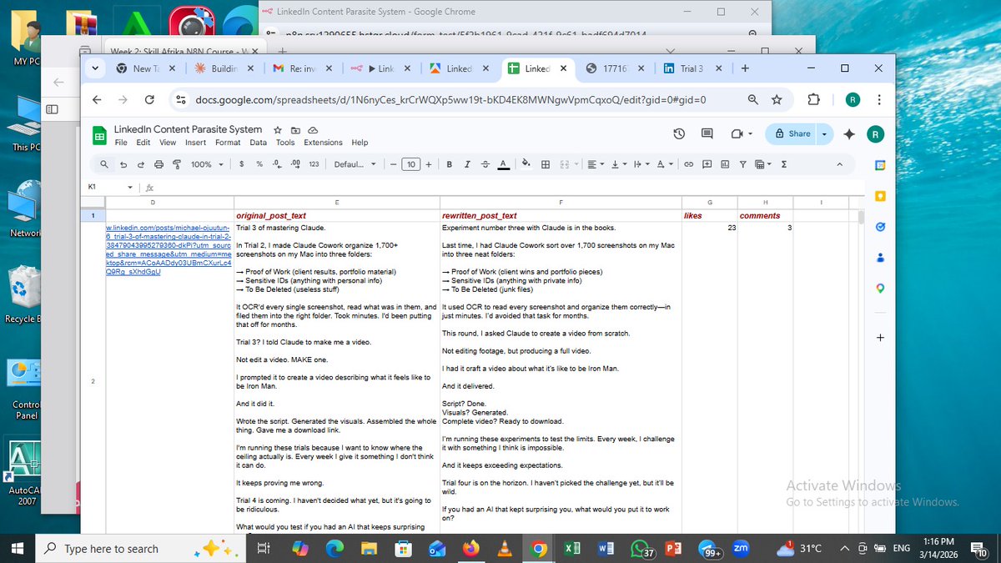
Task: Click the Merge cells icon
Action: (565, 164)
